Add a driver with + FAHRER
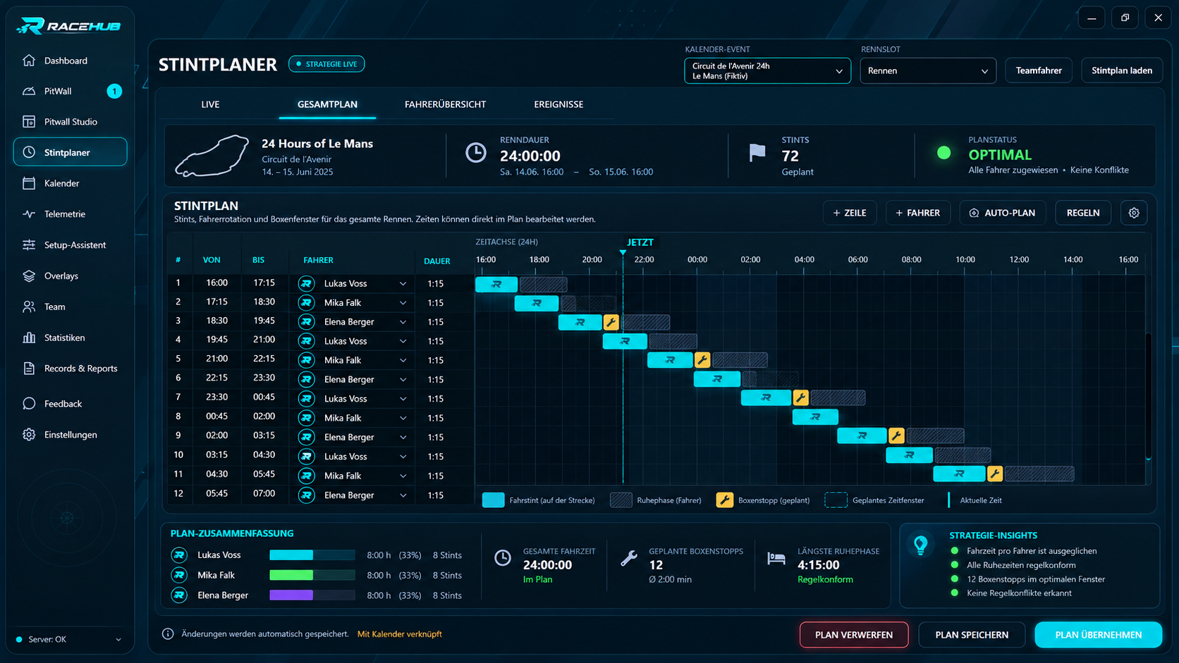Viewport: 1179px width, 663px height. (918, 213)
